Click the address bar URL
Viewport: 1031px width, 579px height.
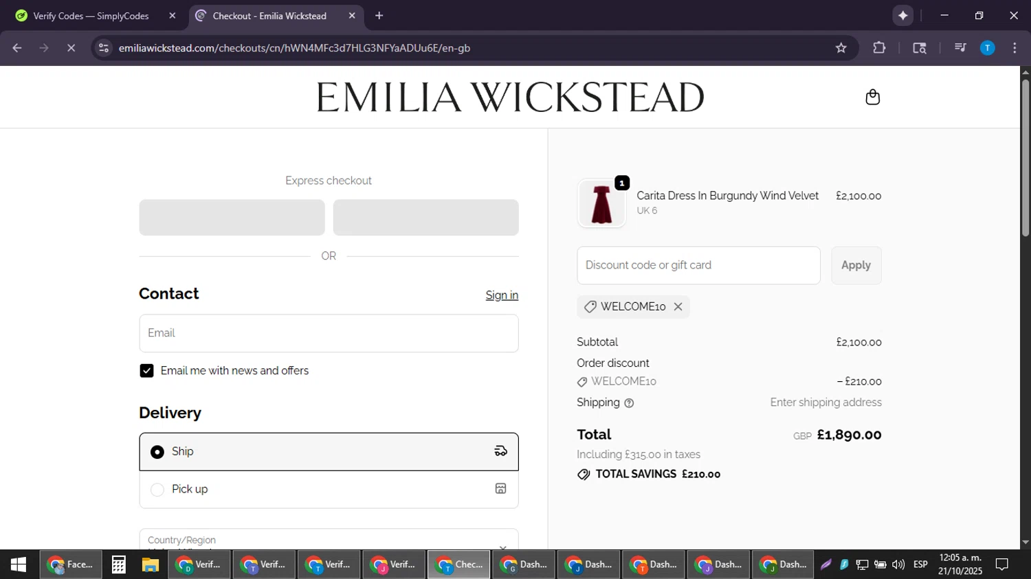pyautogui.click(x=294, y=48)
